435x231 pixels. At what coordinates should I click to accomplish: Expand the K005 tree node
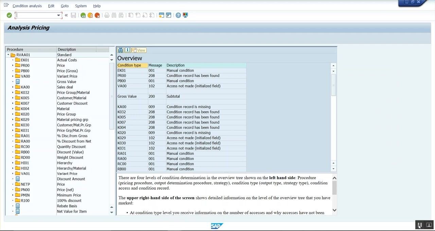[13, 98]
